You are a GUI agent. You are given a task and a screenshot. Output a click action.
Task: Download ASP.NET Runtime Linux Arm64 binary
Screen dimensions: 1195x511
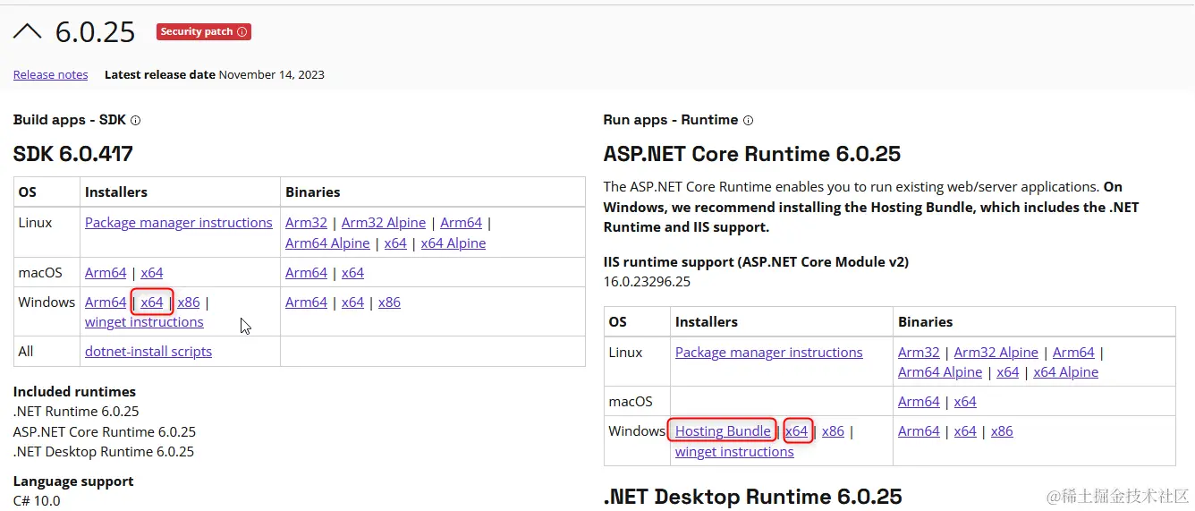1074,353
